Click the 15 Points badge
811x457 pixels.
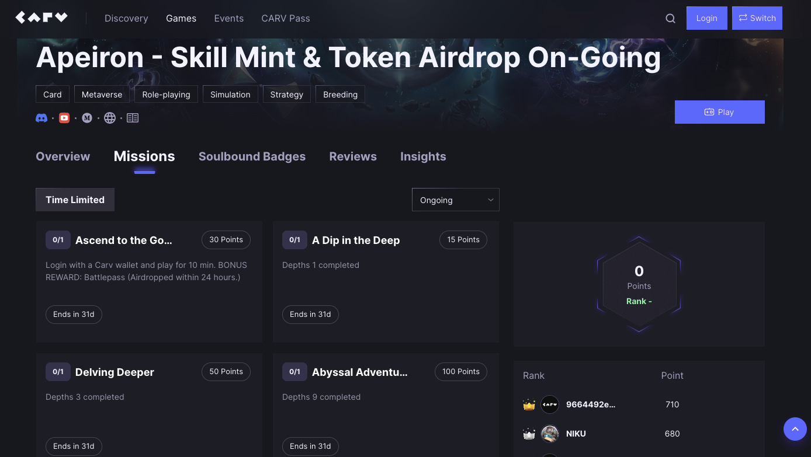pos(463,240)
